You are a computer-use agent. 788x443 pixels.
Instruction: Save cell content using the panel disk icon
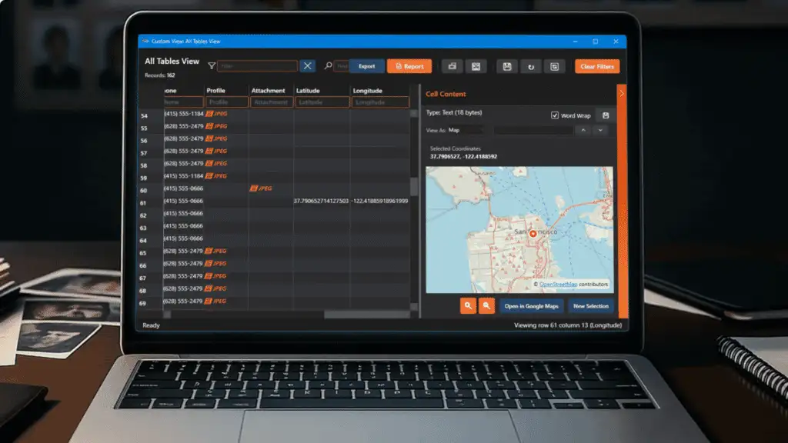coord(606,115)
